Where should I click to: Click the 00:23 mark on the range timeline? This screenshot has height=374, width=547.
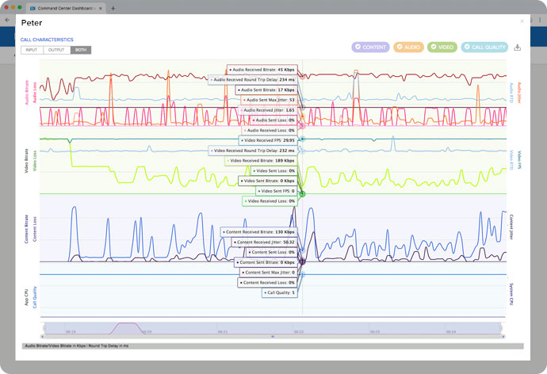click(375, 332)
